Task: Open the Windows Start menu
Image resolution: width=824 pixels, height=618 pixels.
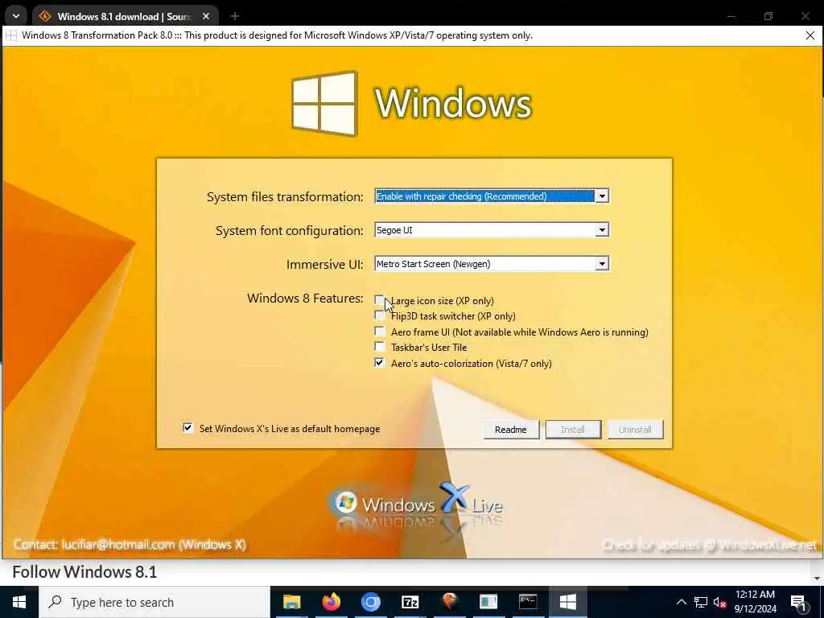Action: point(19,602)
